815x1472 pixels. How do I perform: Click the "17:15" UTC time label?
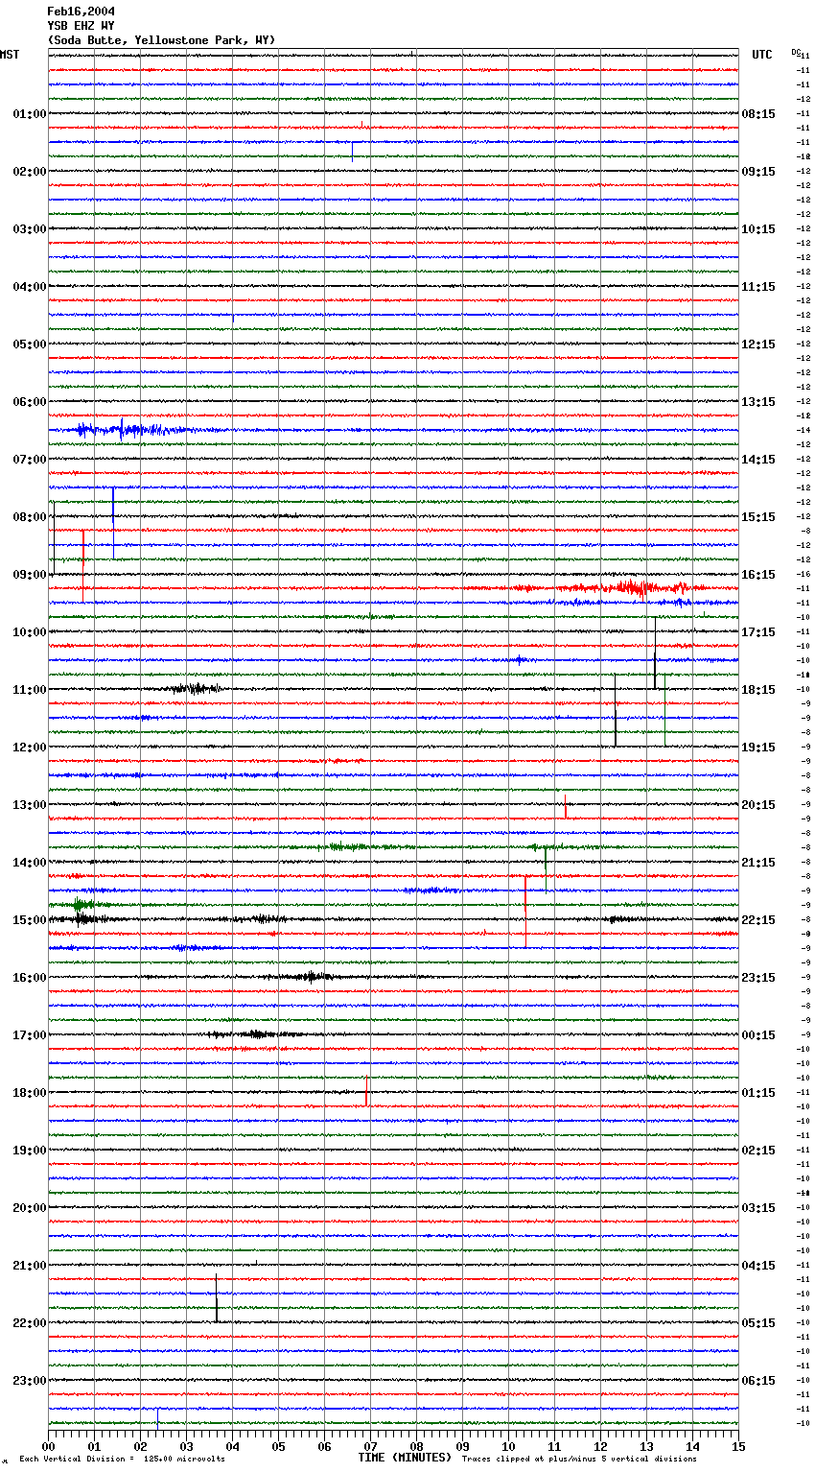758,632
